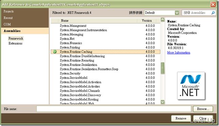Select System.Runtime.Remoting row
219x126 pixels.
click(x=105, y=60)
